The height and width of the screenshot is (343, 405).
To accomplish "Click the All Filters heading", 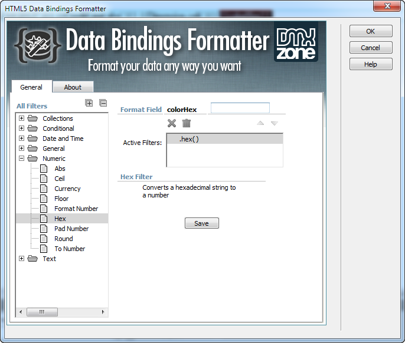I will point(32,106).
